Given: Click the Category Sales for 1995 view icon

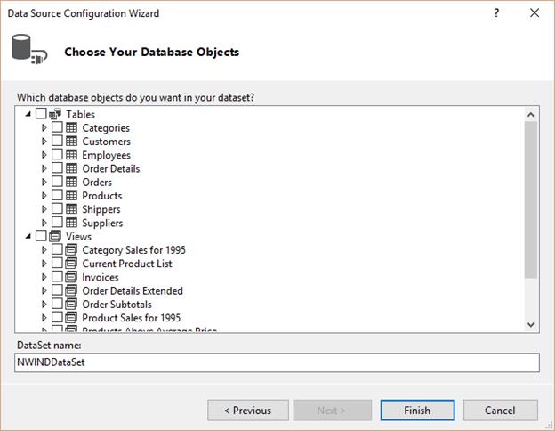Looking at the screenshot, I should (71, 250).
